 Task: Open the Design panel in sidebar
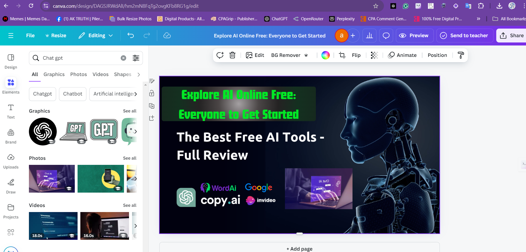[x=11, y=62]
